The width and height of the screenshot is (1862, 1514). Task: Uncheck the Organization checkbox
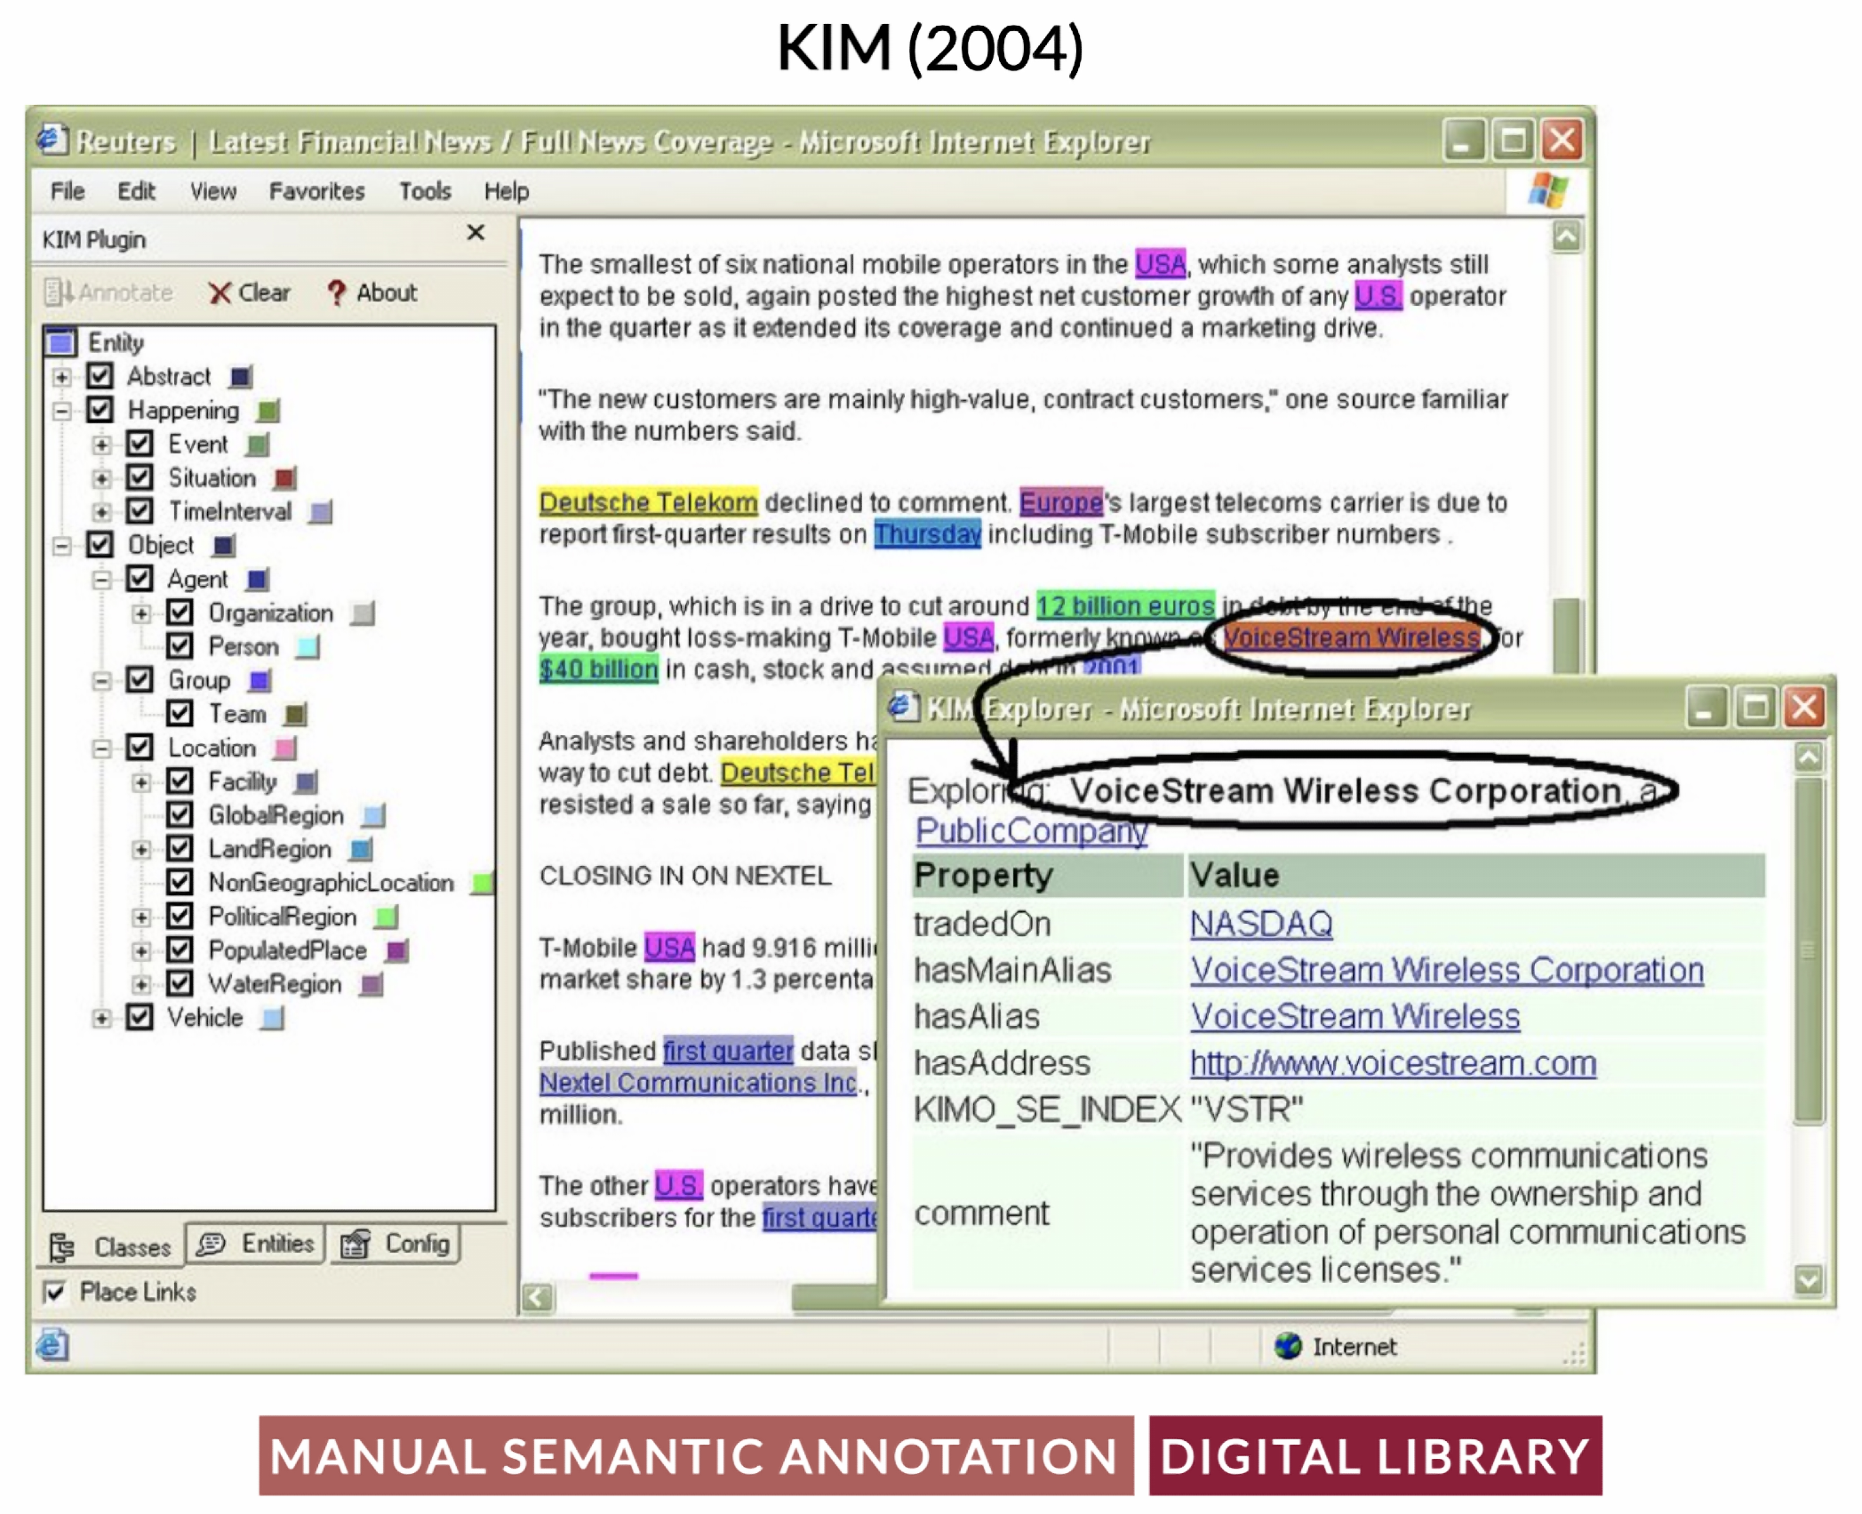(180, 613)
